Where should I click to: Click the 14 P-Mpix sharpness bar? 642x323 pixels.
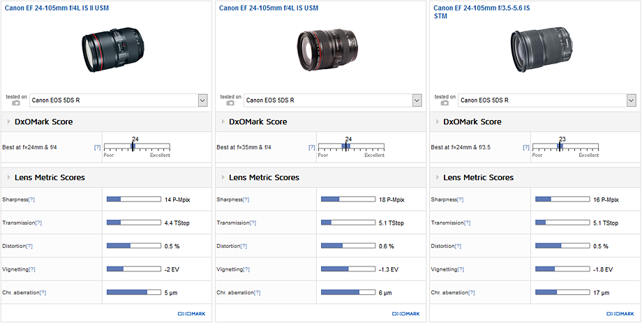134,200
